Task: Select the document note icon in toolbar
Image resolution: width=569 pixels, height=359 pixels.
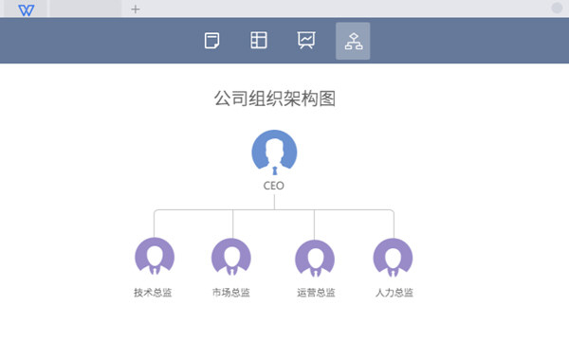Action: [x=211, y=41]
